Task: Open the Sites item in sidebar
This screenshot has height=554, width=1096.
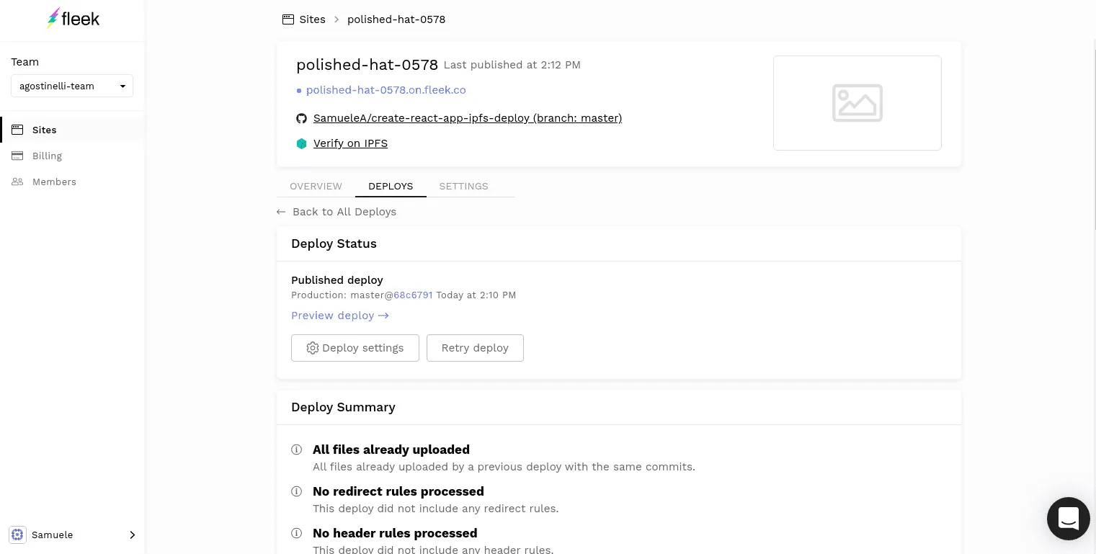Action: (44, 130)
